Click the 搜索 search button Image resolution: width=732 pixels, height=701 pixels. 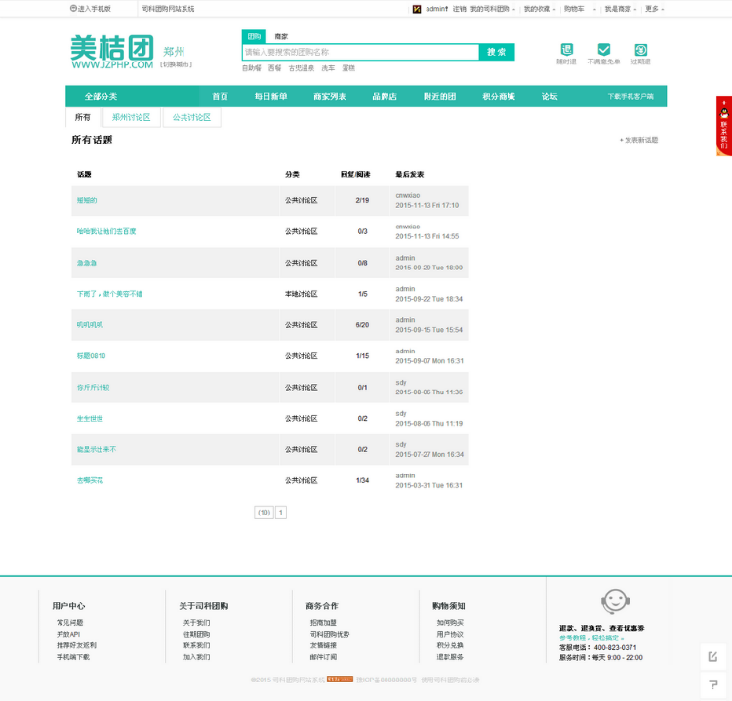click(x=496, y=52)
